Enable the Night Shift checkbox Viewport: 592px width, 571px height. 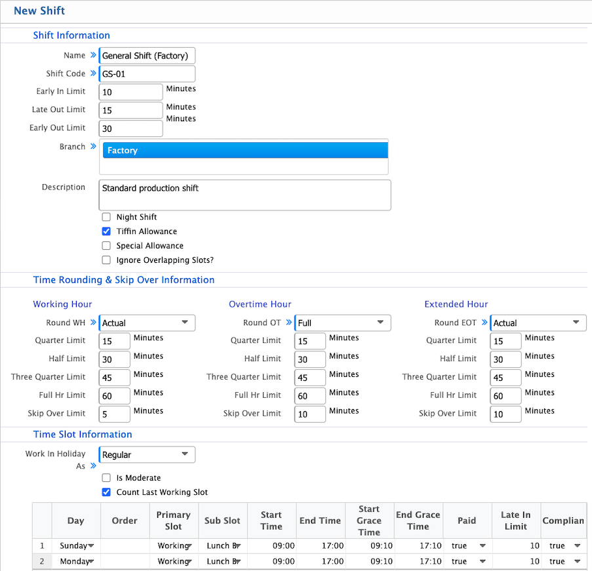[x=106, y=217]
